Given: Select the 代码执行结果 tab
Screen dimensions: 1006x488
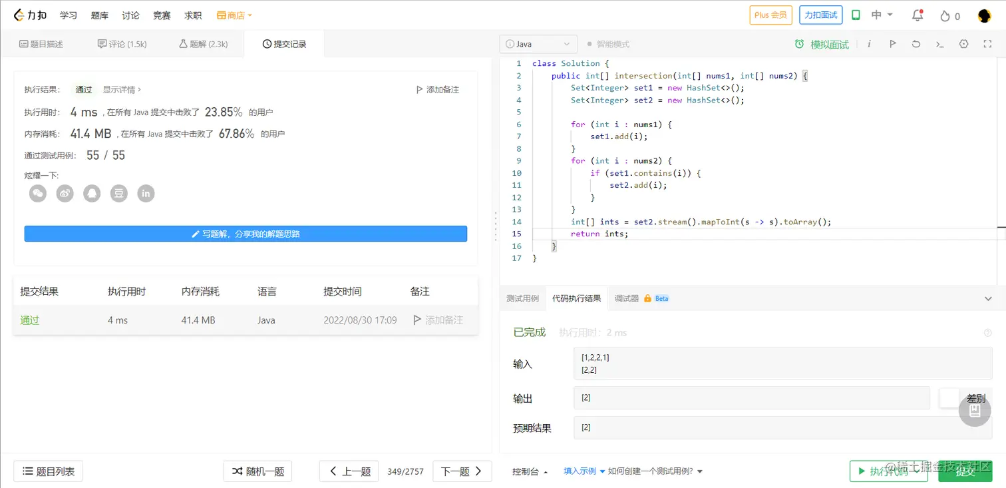Looking at the screenshot, I should 576,298.
